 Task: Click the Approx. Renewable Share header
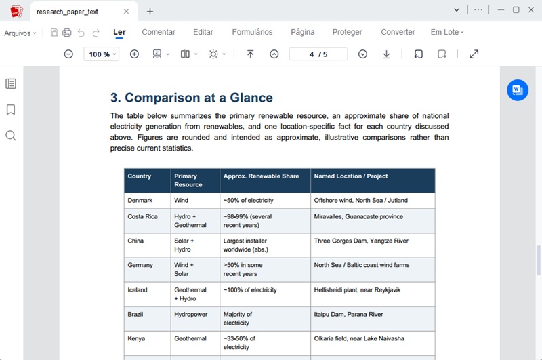coord(265,180)
